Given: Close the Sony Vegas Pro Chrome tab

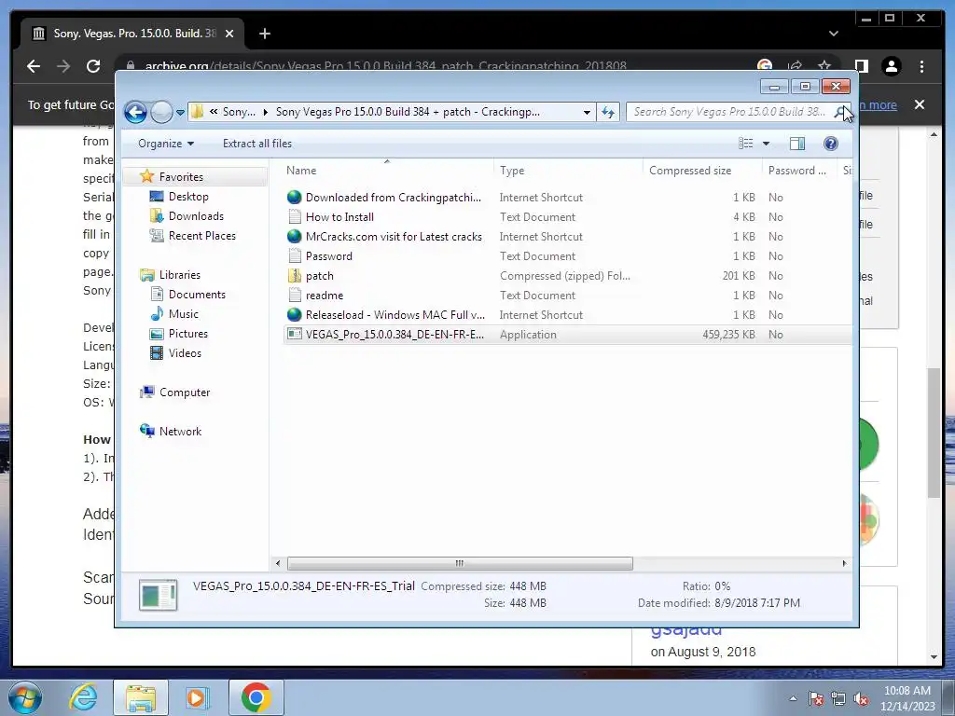Looking at the screenshot, I should point(229,34).
